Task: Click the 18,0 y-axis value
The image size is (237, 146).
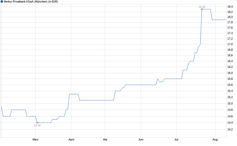Action: tap(230, 17)
